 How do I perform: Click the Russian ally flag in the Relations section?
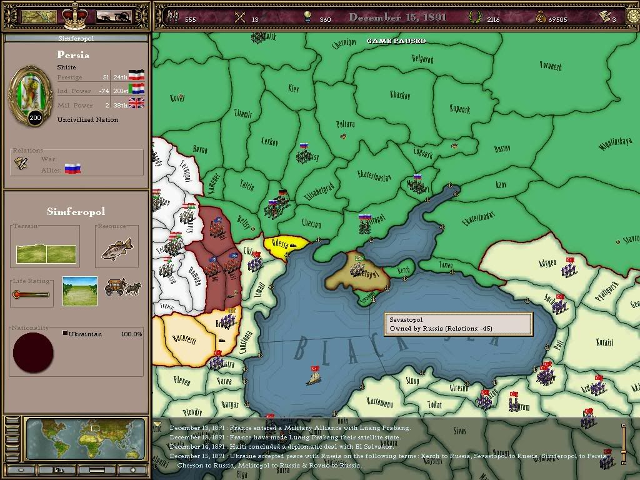[73, 167]
